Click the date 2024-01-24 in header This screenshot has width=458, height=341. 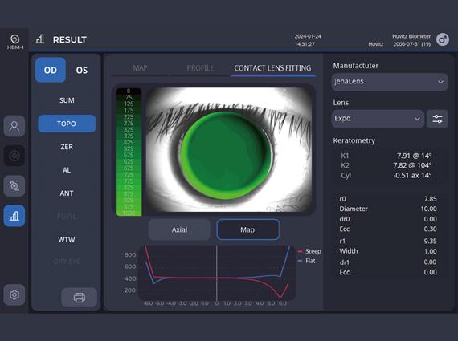(x=308, y=36)
